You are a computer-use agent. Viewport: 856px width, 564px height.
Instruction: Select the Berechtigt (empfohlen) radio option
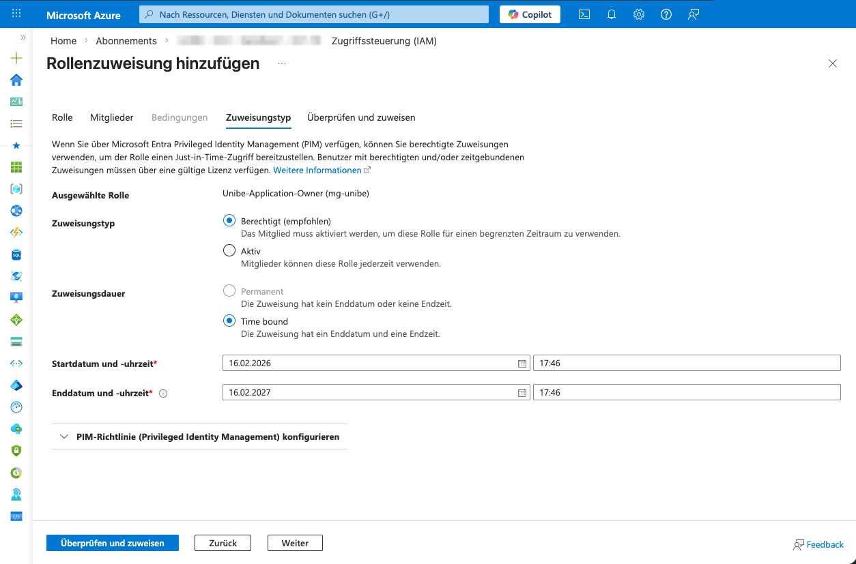coord(229,221)
